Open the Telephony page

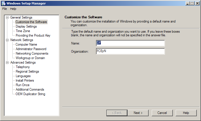[x=23, y=67]
